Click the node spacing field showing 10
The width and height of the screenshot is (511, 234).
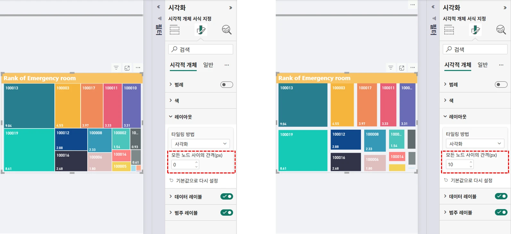457,164
